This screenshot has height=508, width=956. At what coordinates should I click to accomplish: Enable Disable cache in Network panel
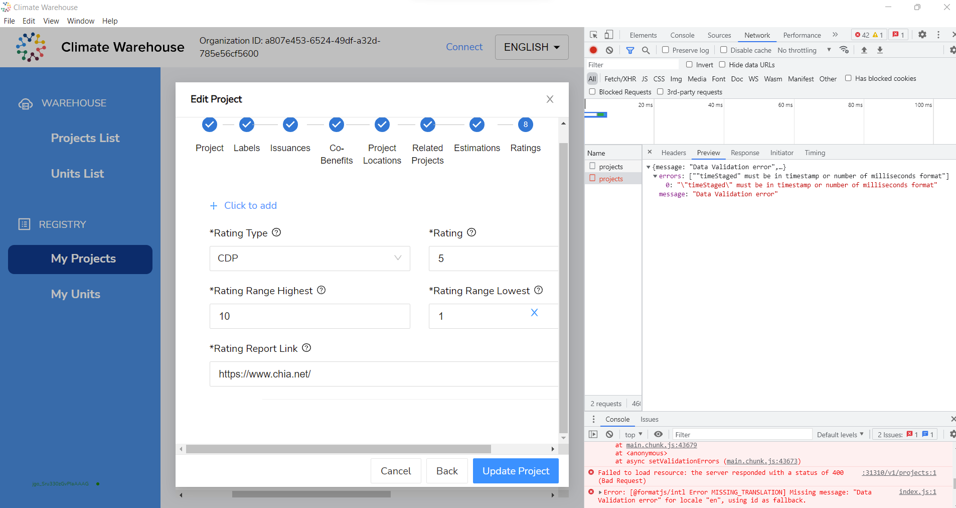(724, 50)
